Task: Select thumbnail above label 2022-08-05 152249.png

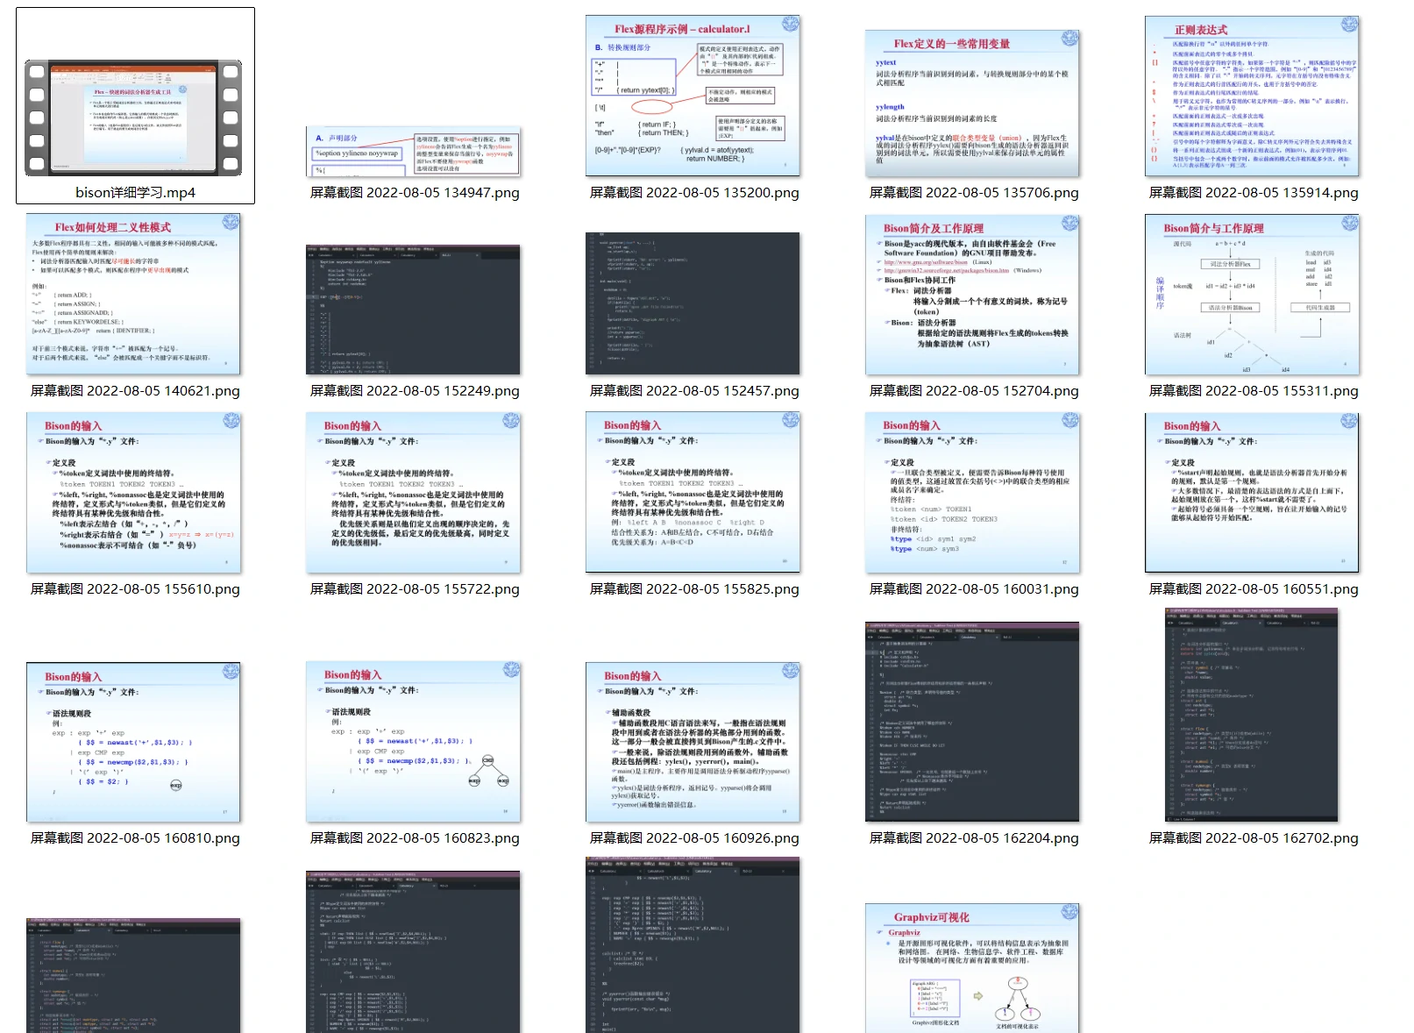Action: [413, 310]
